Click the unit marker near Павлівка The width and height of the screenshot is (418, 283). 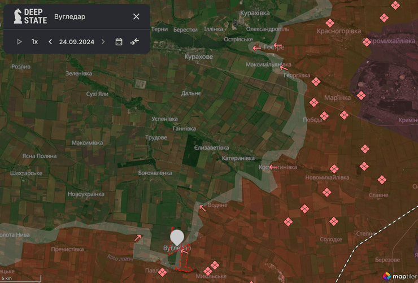(163, 272)
